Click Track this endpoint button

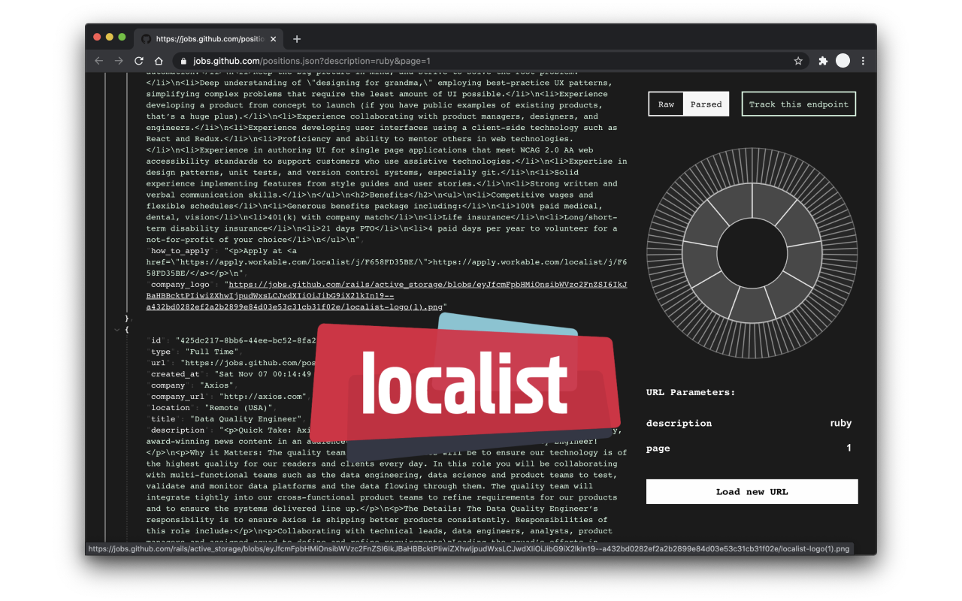(799, 104)
